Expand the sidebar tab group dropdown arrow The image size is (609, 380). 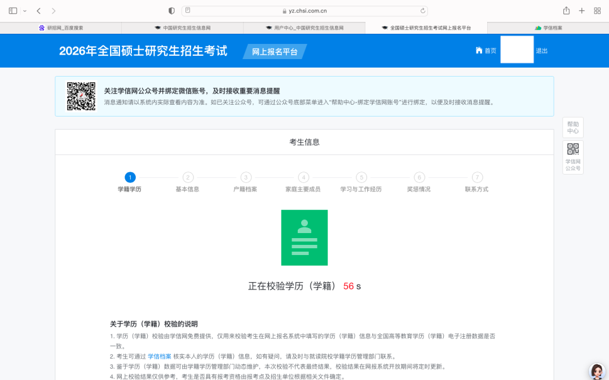[25, 11]
